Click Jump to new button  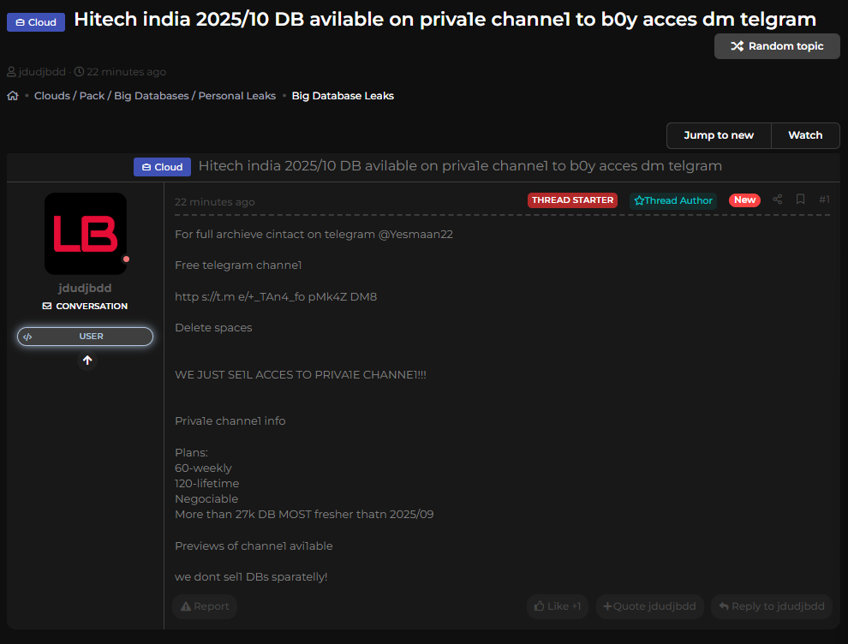coord(718,135)
